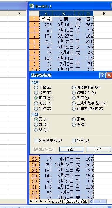Click the Excel icon in Book1:1 title bar

pyautogui.click(x=32, y=6)
